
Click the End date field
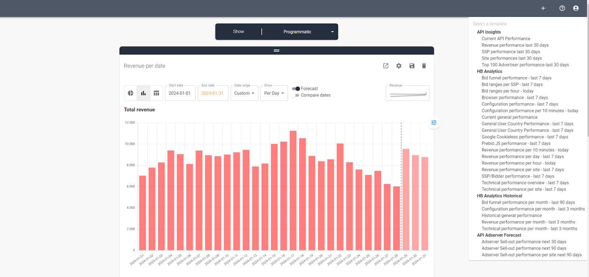tap(213, 93)
